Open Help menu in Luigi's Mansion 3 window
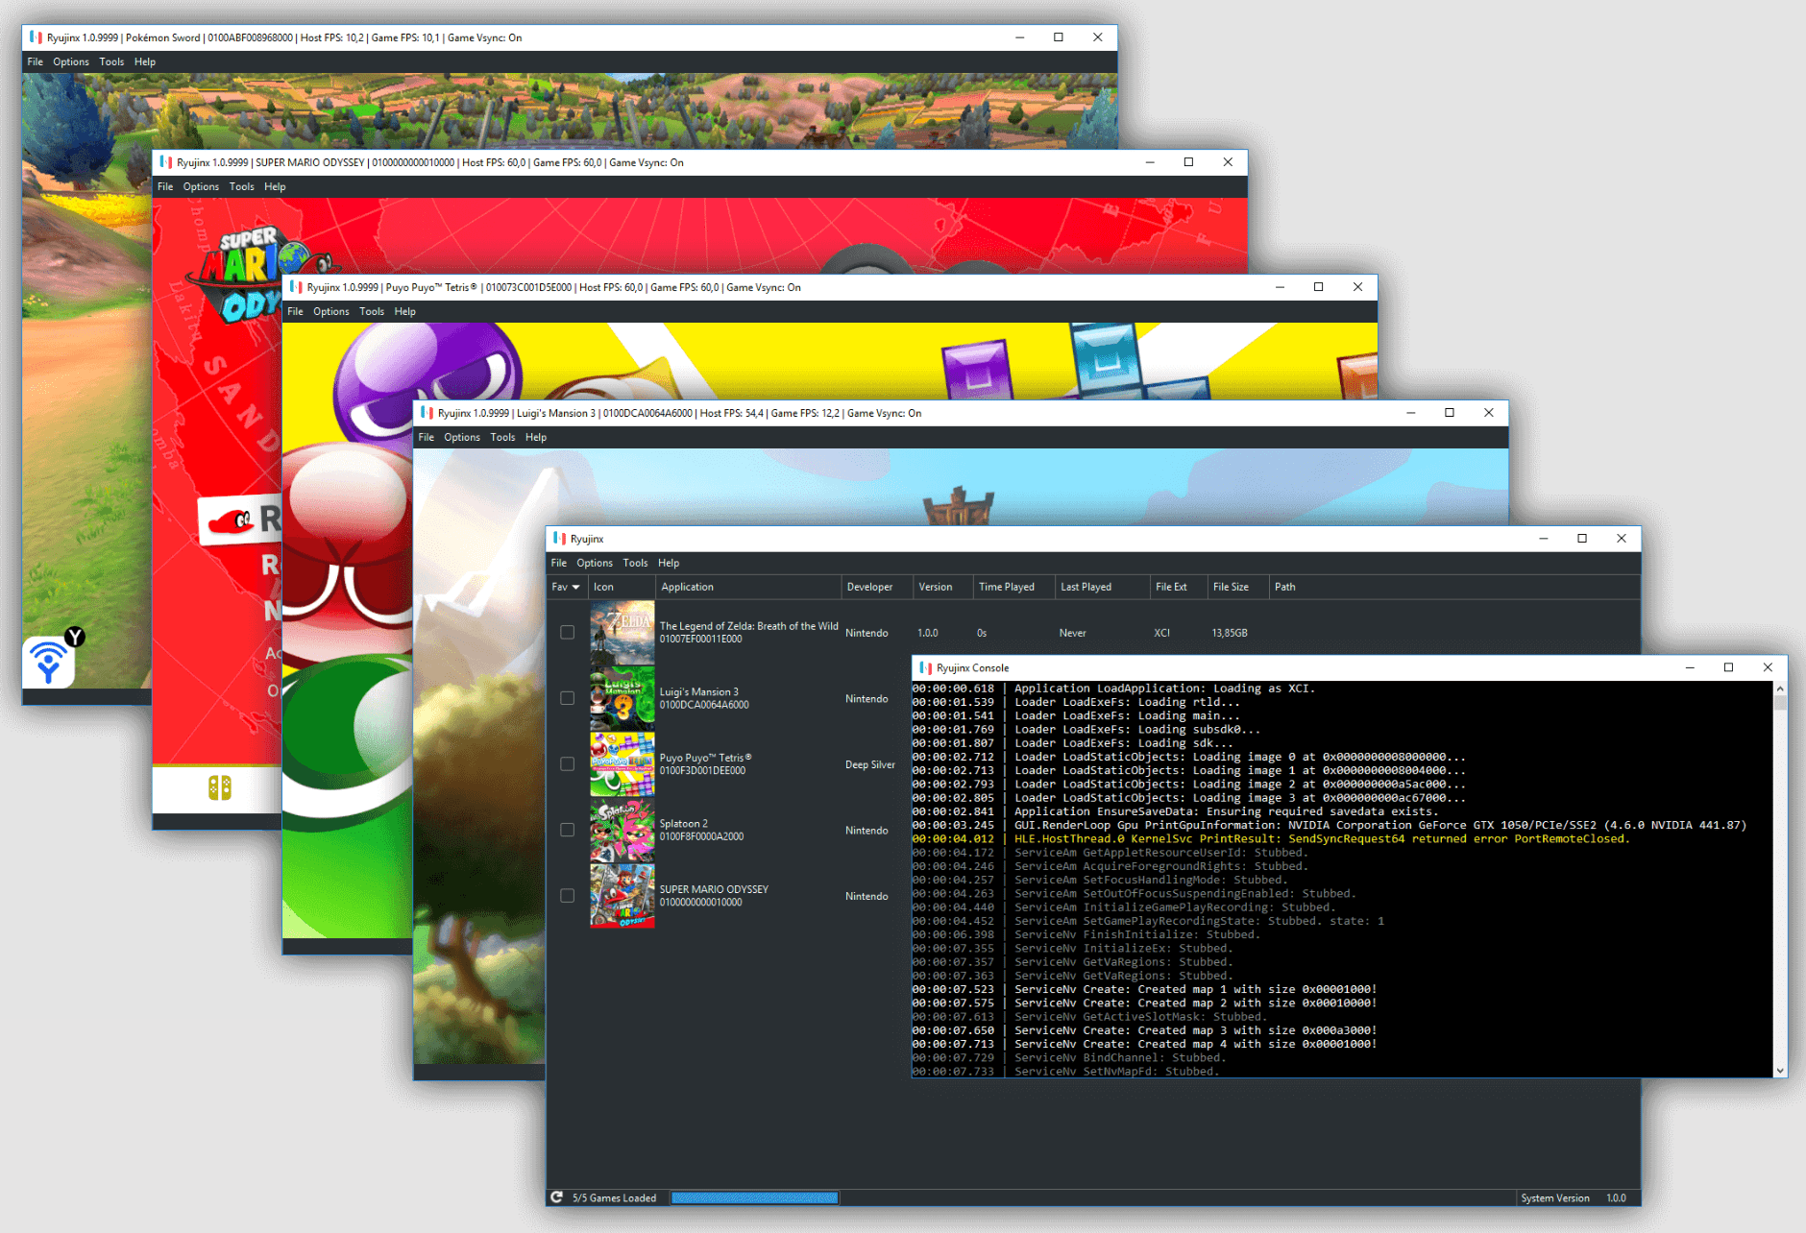 pyautogui.click(x=536, y=437)
